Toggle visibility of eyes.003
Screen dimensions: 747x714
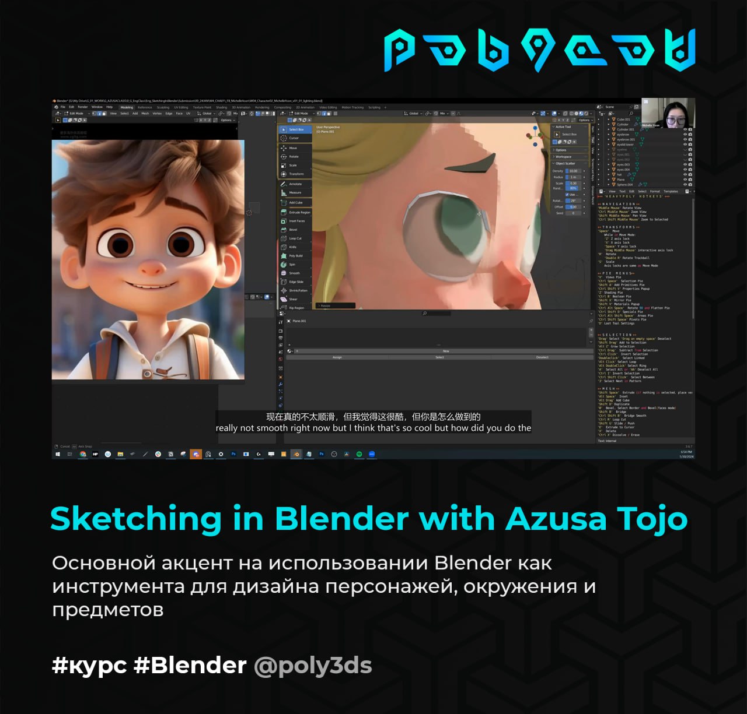(x=685, y=164)
